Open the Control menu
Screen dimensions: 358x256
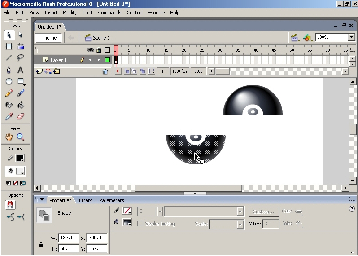[135, 13]
